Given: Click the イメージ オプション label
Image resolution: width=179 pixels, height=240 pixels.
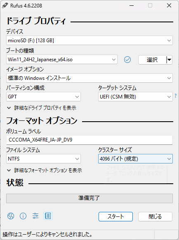Looking at the screenshot, I should [x=25, y=69].
